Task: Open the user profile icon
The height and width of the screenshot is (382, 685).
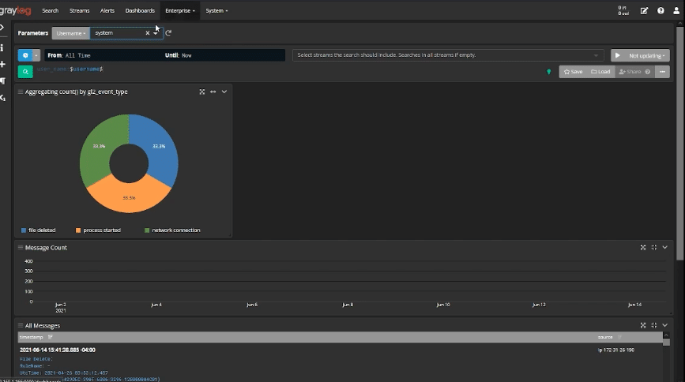Action: click(676, 11)
